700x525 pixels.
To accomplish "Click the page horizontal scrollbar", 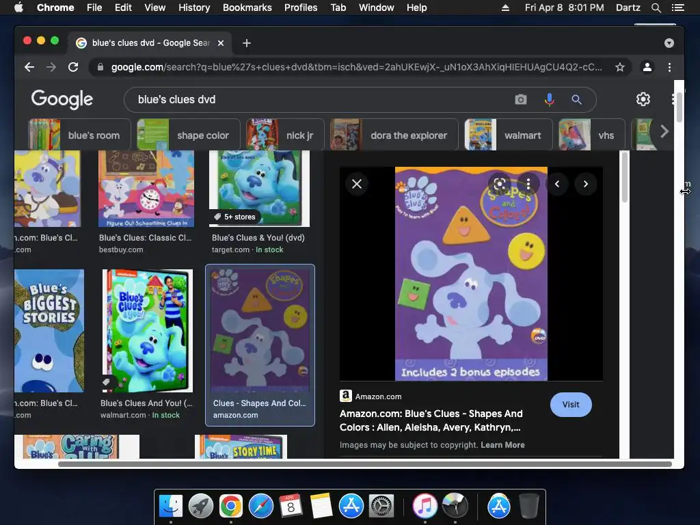I will click(x=365, y=464).
